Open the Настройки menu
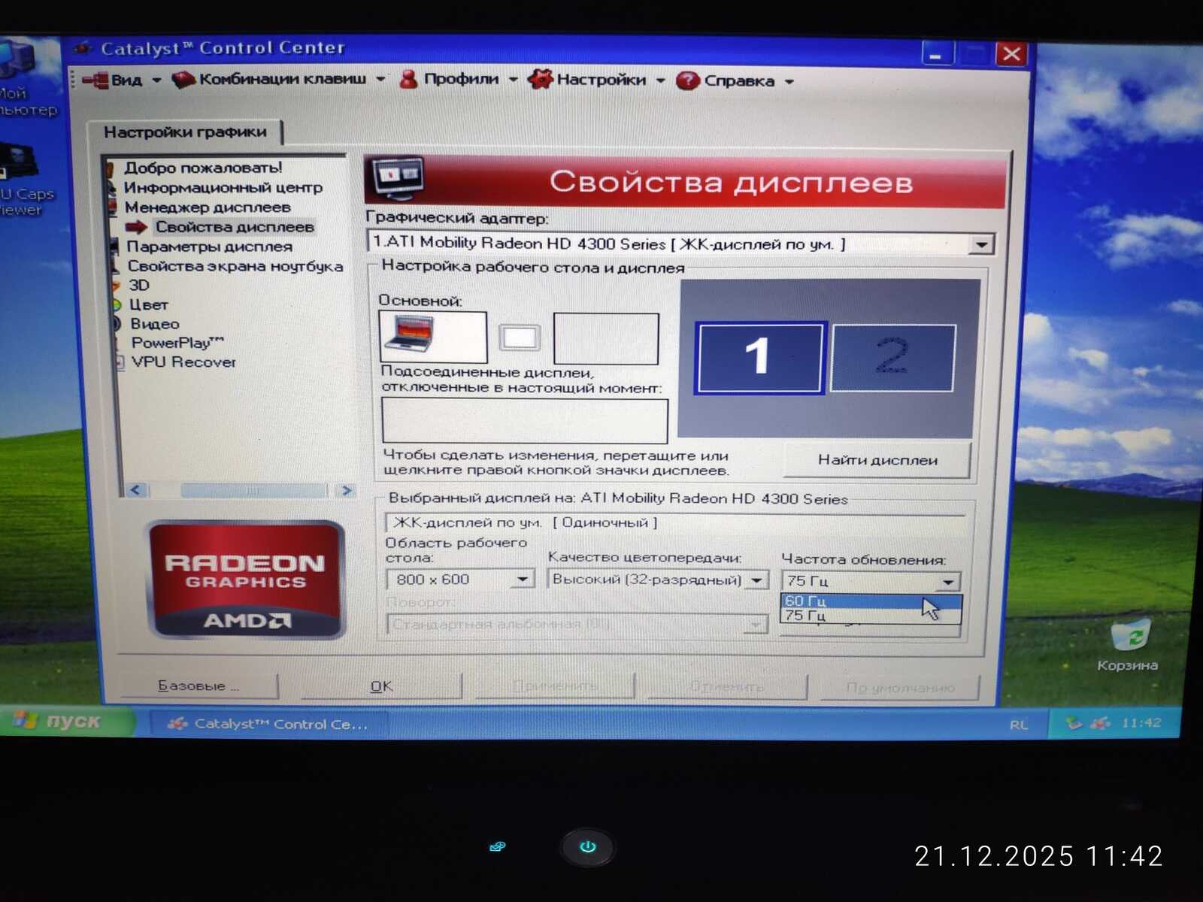 [601, 80]
